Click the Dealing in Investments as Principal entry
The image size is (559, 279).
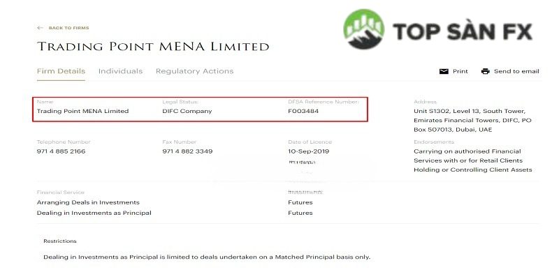pos(94,213)
